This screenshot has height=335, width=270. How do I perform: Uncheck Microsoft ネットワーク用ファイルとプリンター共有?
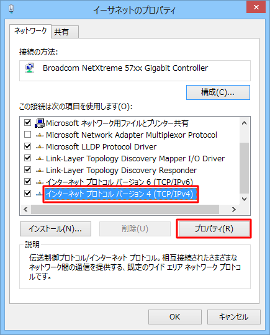tap(27, 123)
